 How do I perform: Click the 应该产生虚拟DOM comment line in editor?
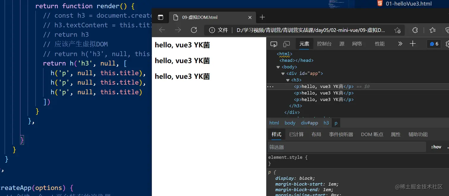75,44
